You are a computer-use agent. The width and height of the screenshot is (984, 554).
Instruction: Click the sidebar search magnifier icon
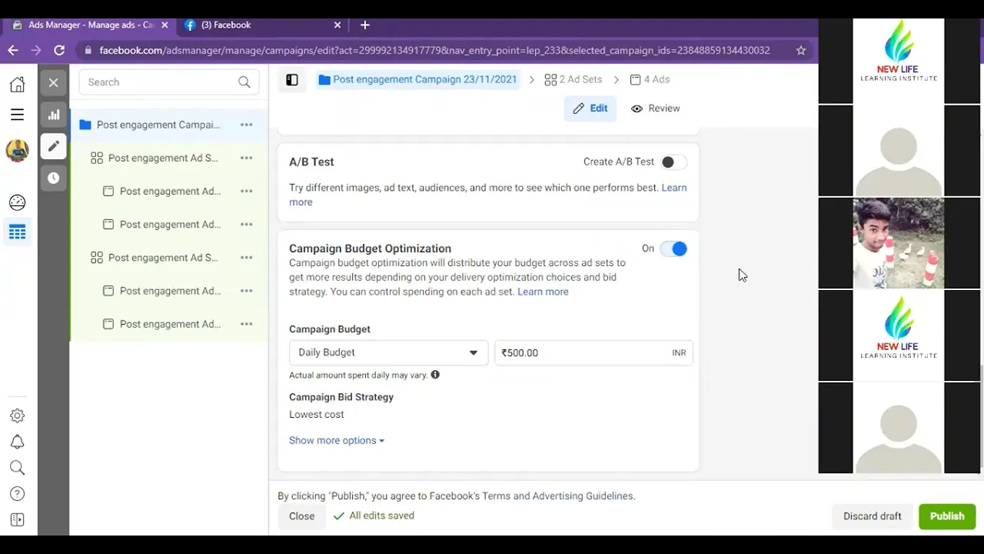point(17,468)
